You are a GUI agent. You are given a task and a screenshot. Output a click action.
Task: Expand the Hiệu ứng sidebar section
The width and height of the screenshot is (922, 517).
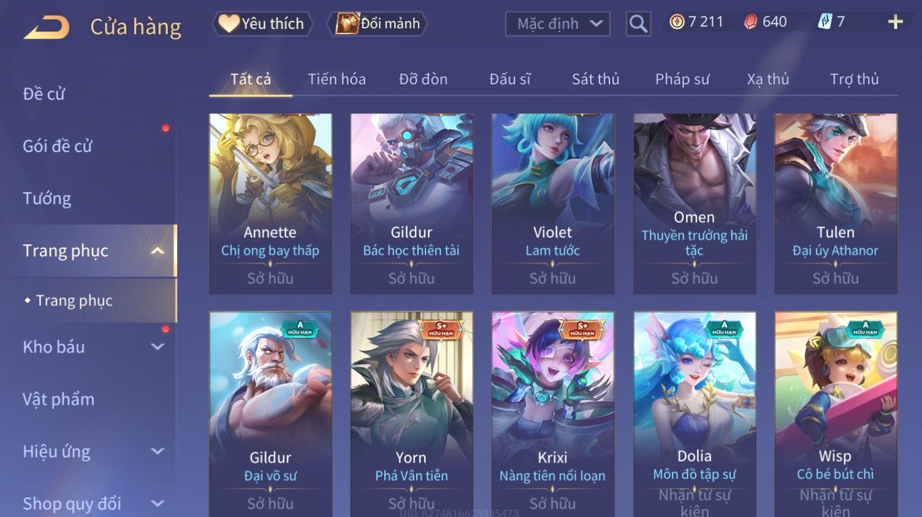point(158,451)
